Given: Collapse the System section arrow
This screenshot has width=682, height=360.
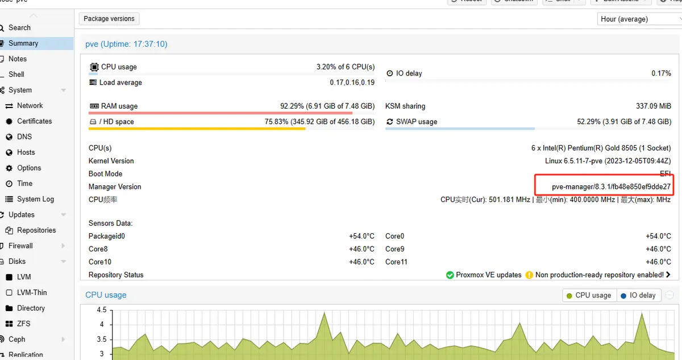Looking at the screenshot, I should pyautogui.click(x=63, y=90).
